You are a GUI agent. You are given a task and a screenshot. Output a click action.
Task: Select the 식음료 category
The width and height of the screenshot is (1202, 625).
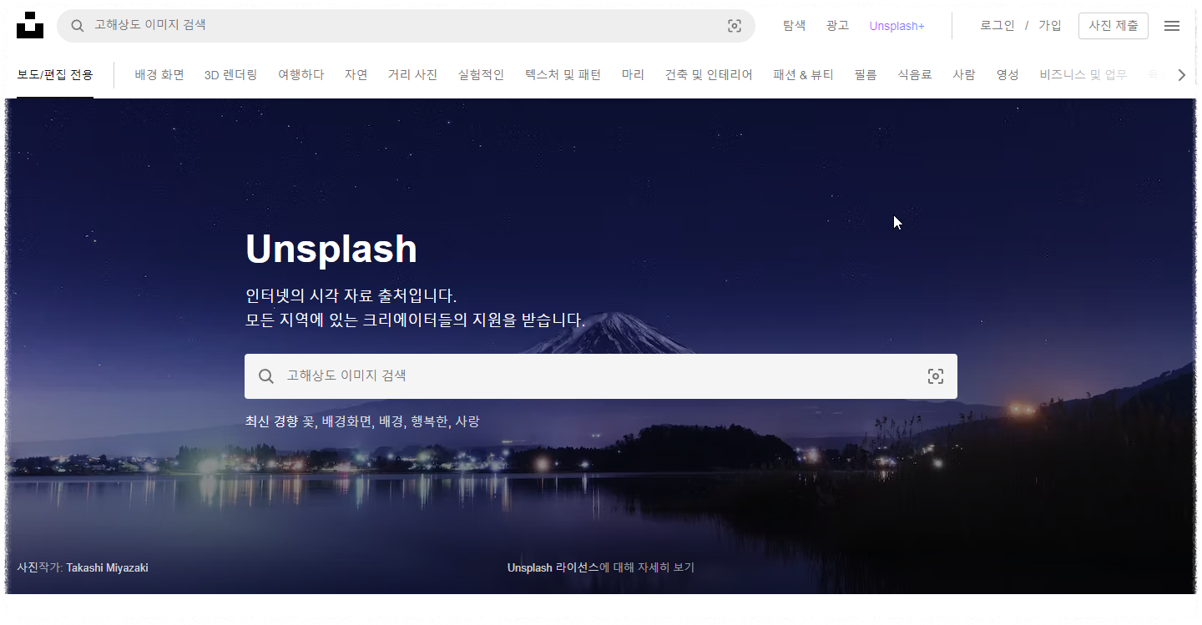(915, 75)
